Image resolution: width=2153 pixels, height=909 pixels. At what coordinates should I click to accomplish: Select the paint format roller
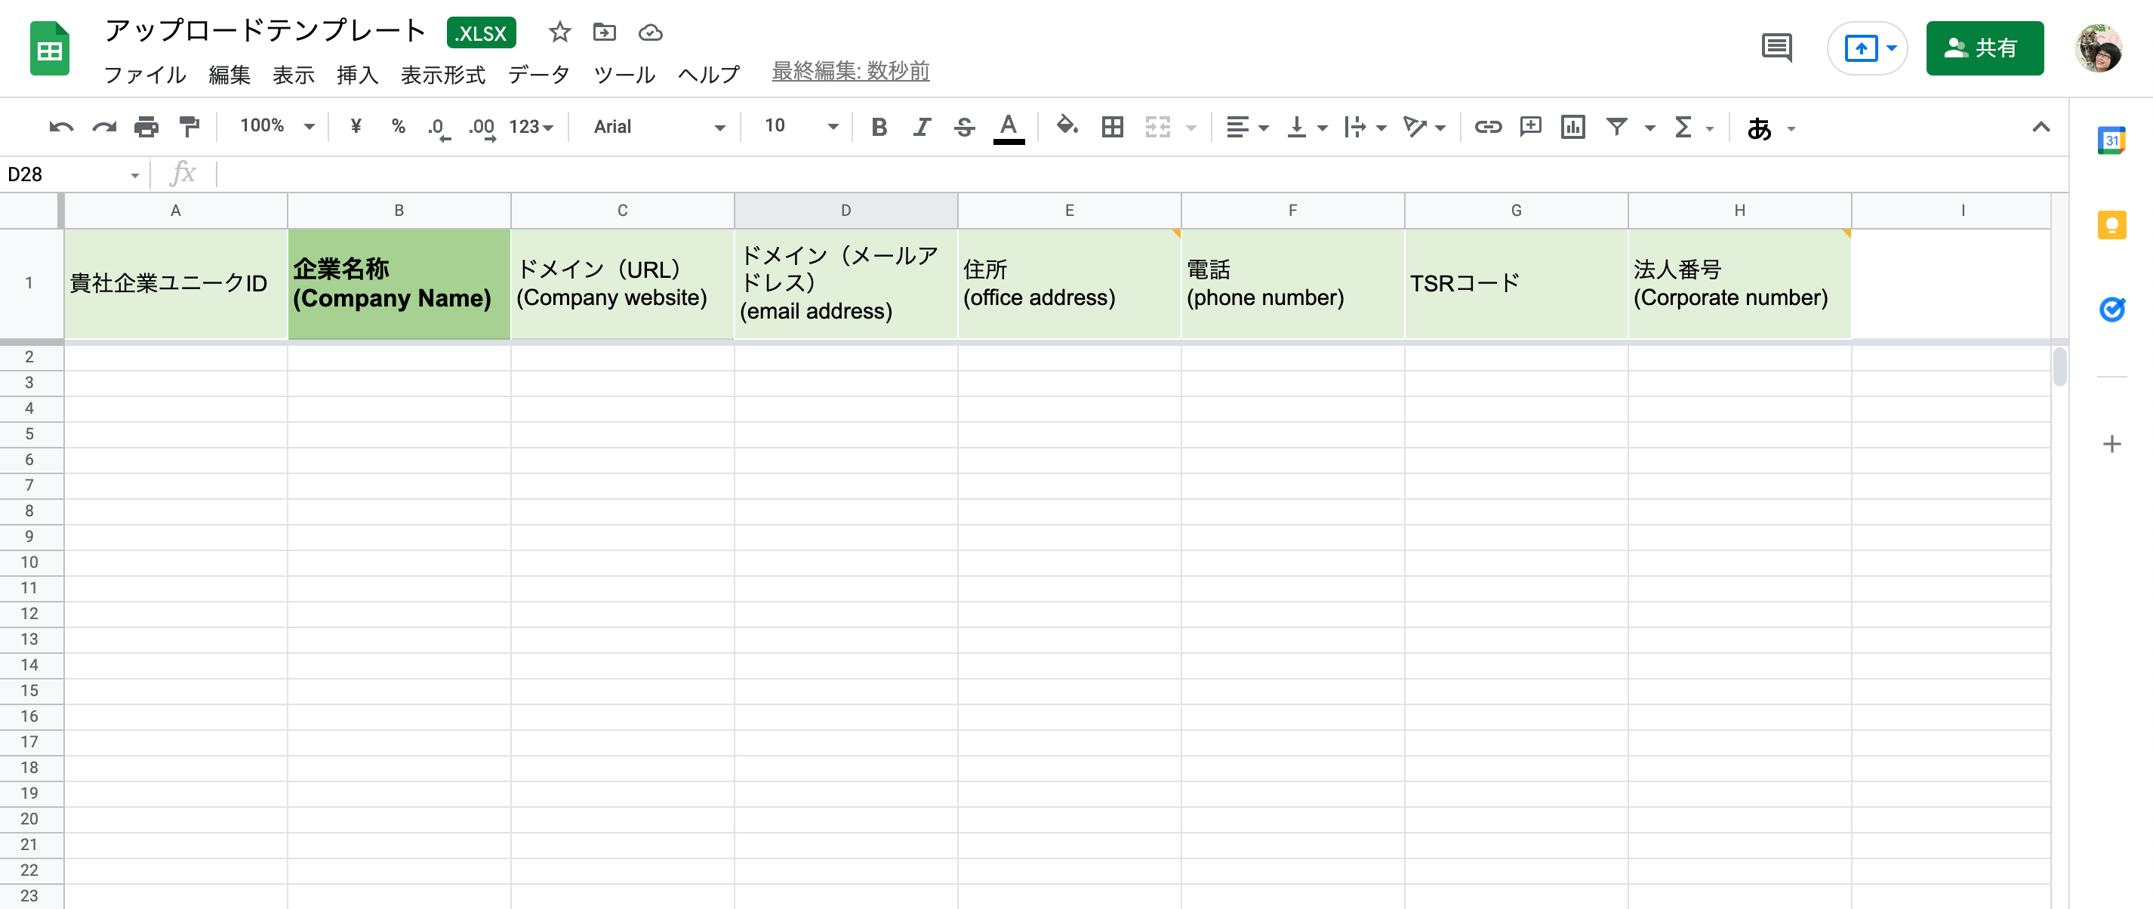coord(189,127)
